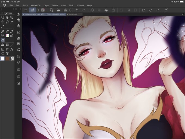Screen dimensions: 185x139
Task: Open the Clip Studio logo menu
Action: 4,5
